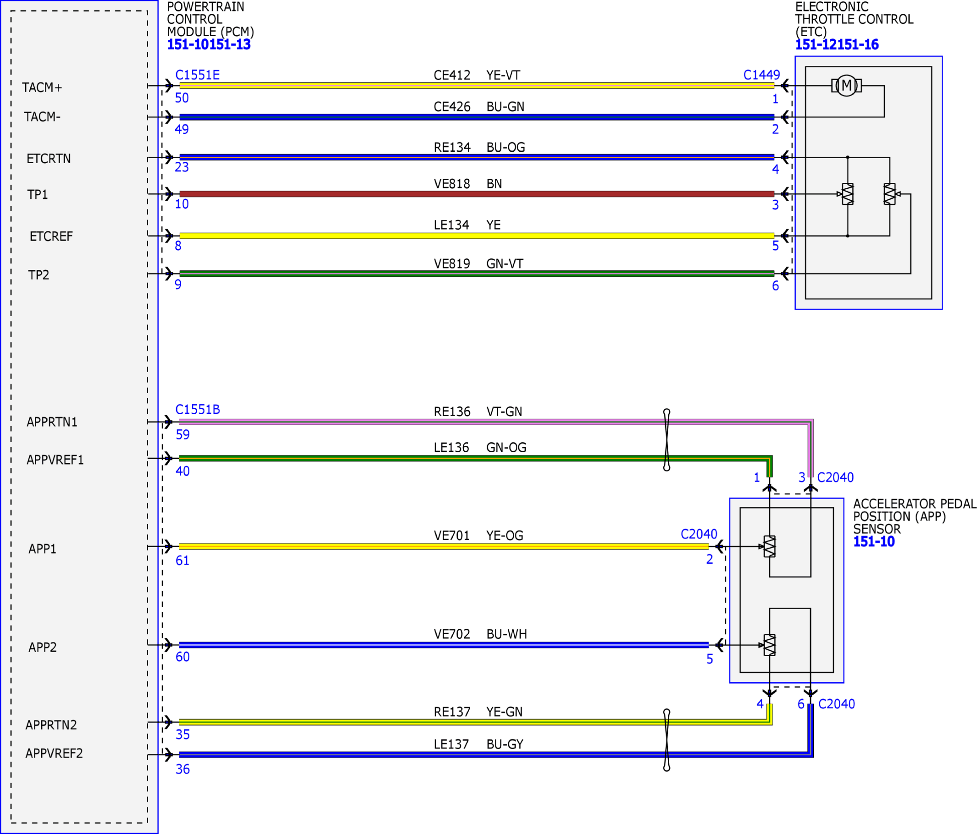The width and height of the screenshot is (977, 834).
Task: Click PCM pin number 61
Action: [x=183, y=561]
